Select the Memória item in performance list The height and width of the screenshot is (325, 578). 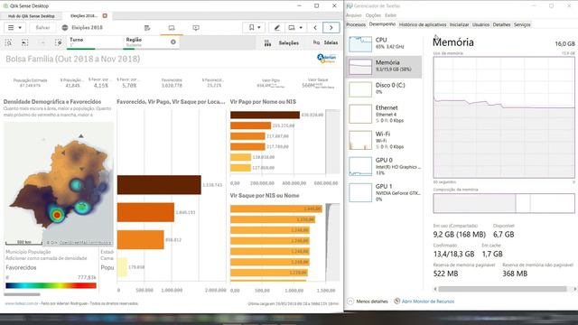(x=384, y=67)
